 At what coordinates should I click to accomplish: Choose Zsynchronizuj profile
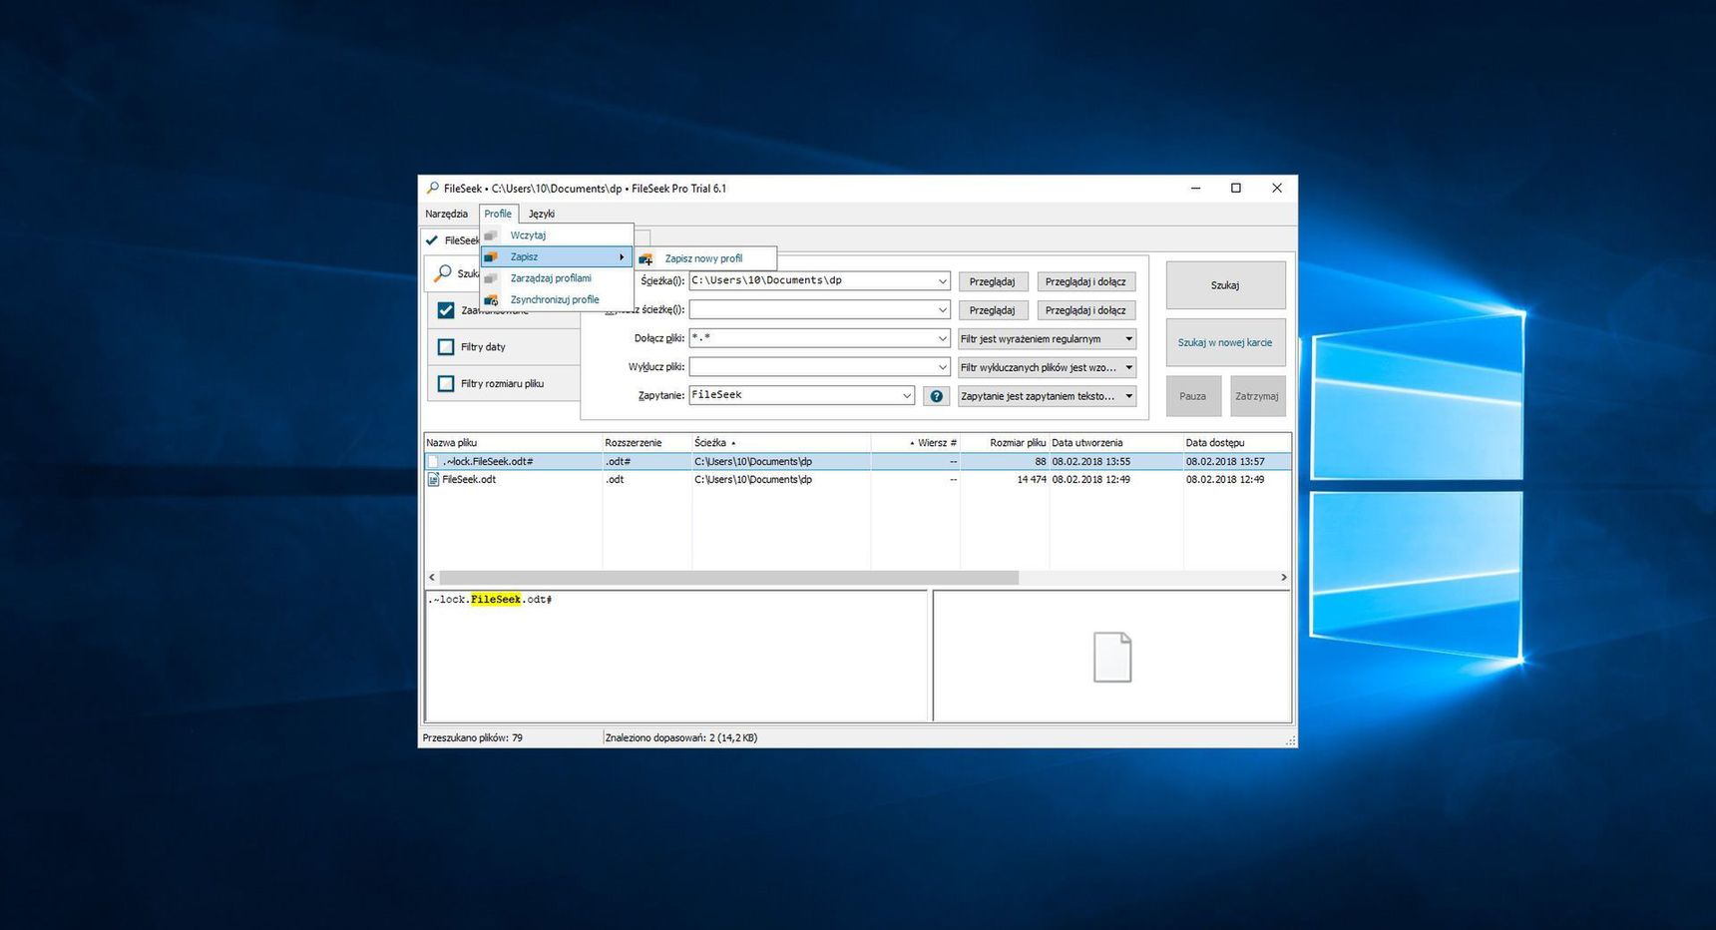(x=557, y=299)
